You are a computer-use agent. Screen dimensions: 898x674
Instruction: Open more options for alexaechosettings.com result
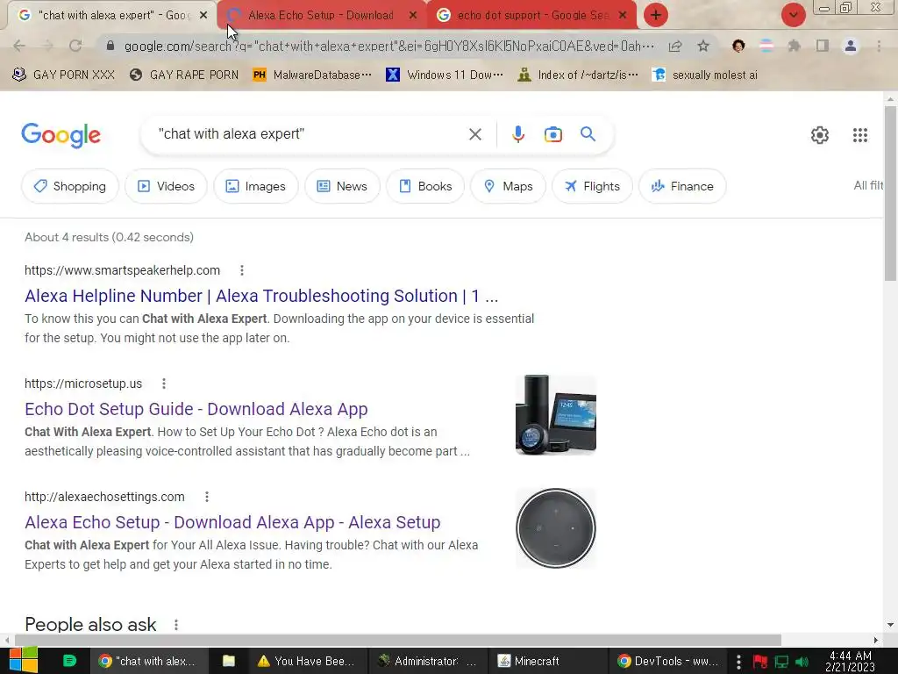(x=207, y=497)
